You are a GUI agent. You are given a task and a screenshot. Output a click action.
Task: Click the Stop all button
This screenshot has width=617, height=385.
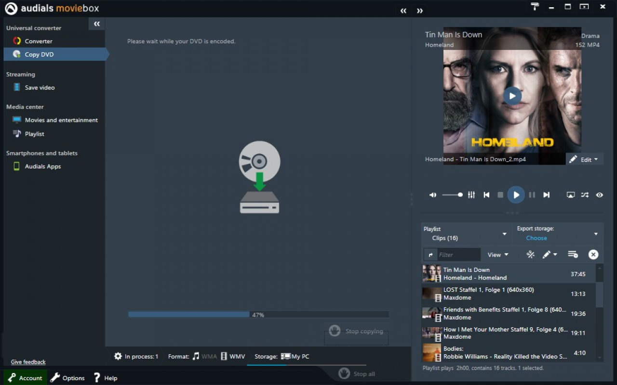pyautogui.click(x=357, y=373)
